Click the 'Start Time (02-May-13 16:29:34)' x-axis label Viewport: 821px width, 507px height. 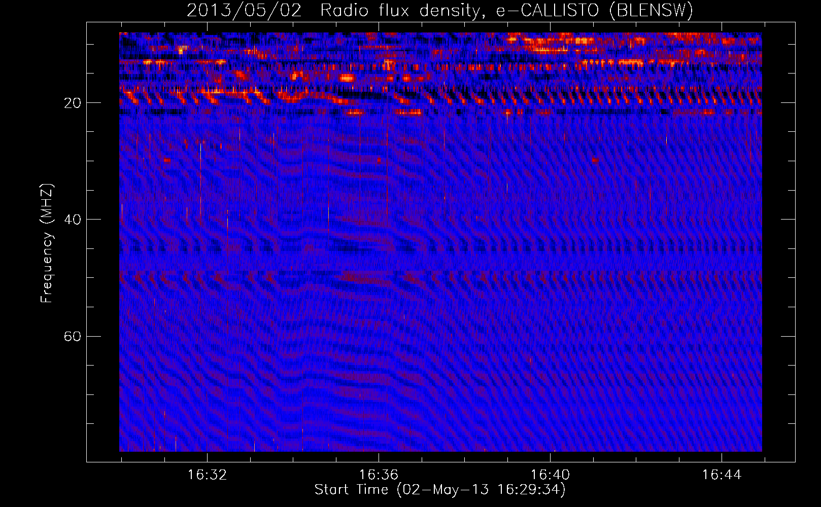pyautogui.click(x=440, y=490)
